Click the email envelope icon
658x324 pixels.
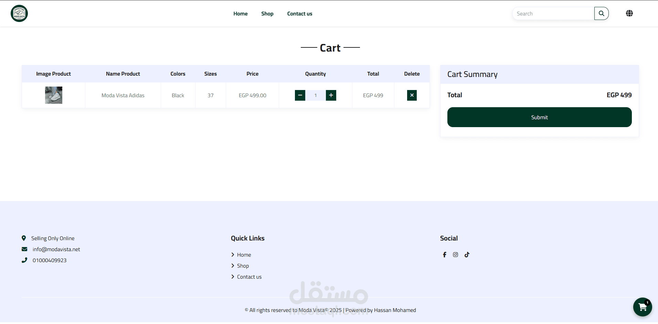[24, 249]
